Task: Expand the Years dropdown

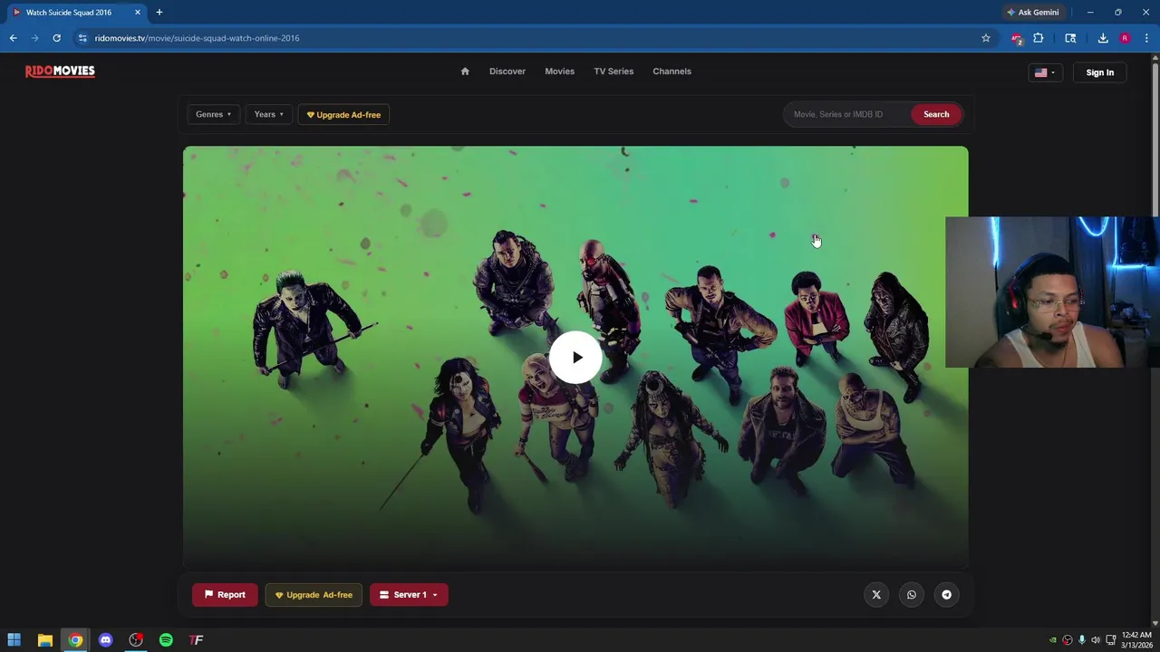Action: point(269,115)
